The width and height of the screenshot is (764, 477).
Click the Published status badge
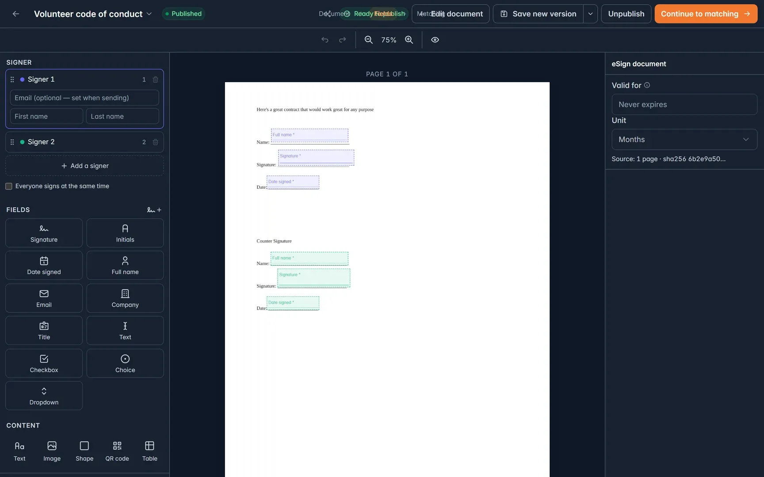pos(183,14)
